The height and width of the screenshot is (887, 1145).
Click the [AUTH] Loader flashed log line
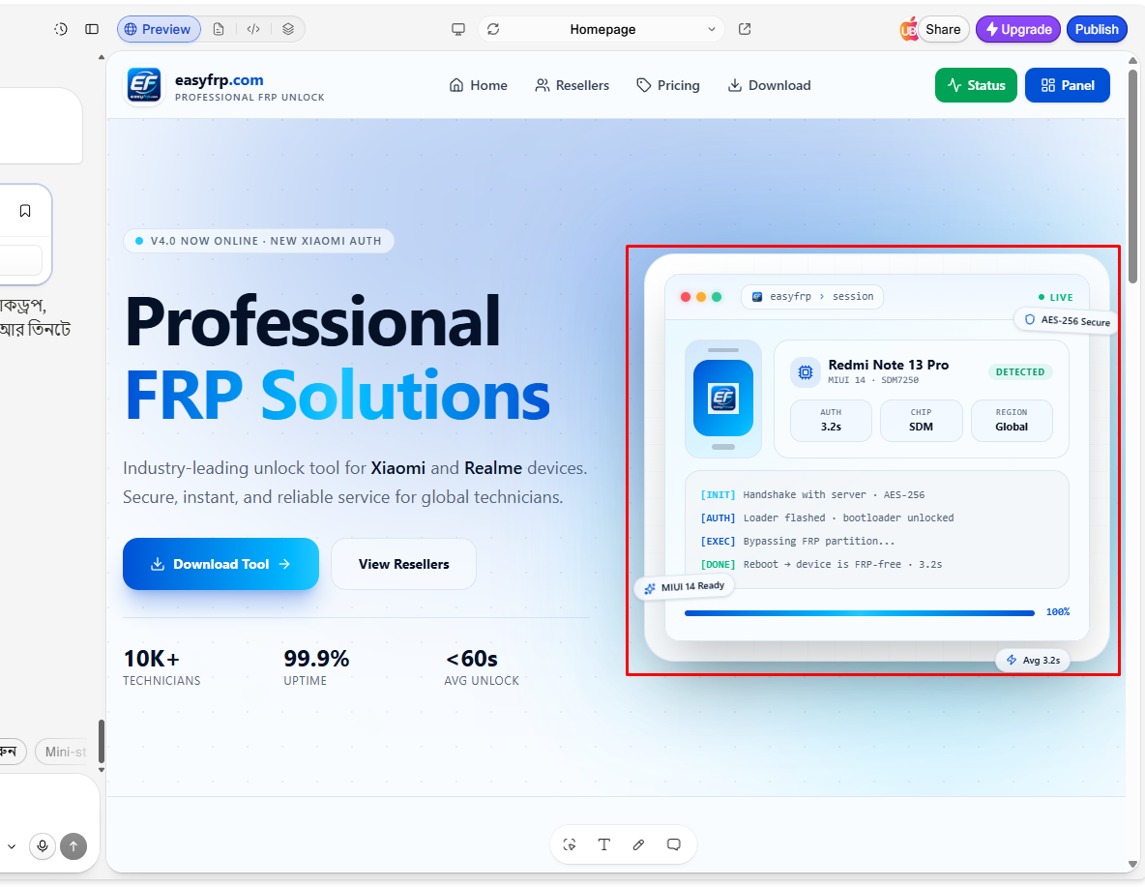tap(827, 518)
